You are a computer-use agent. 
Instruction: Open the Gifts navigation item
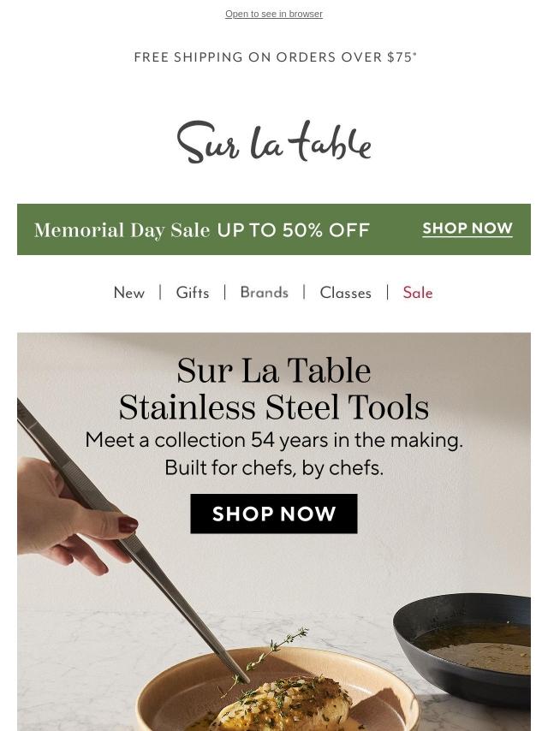(x=193, y=293)
